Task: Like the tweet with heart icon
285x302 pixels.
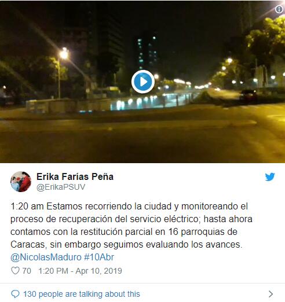Action: click(15, 271)
